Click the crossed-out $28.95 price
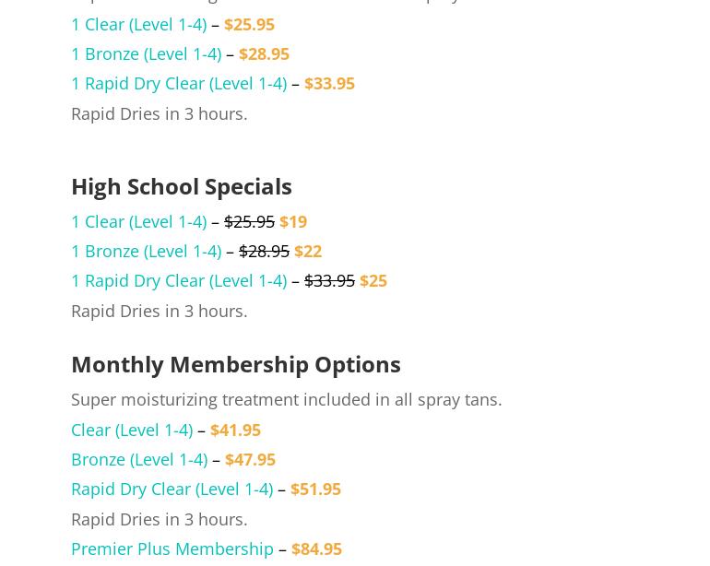This screenshot has height=566, width=710. 264,252
